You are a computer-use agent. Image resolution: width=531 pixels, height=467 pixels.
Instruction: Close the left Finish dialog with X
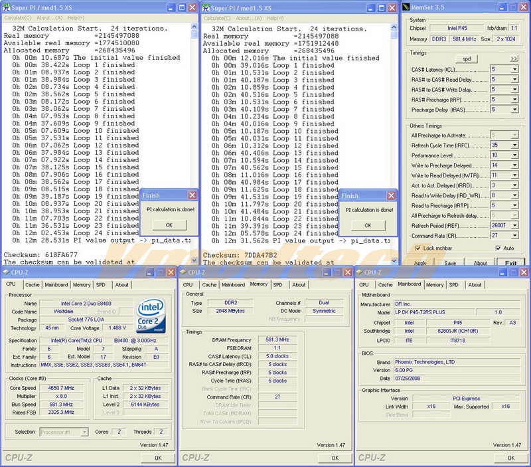pyautogui.click(x=192, y=195)
